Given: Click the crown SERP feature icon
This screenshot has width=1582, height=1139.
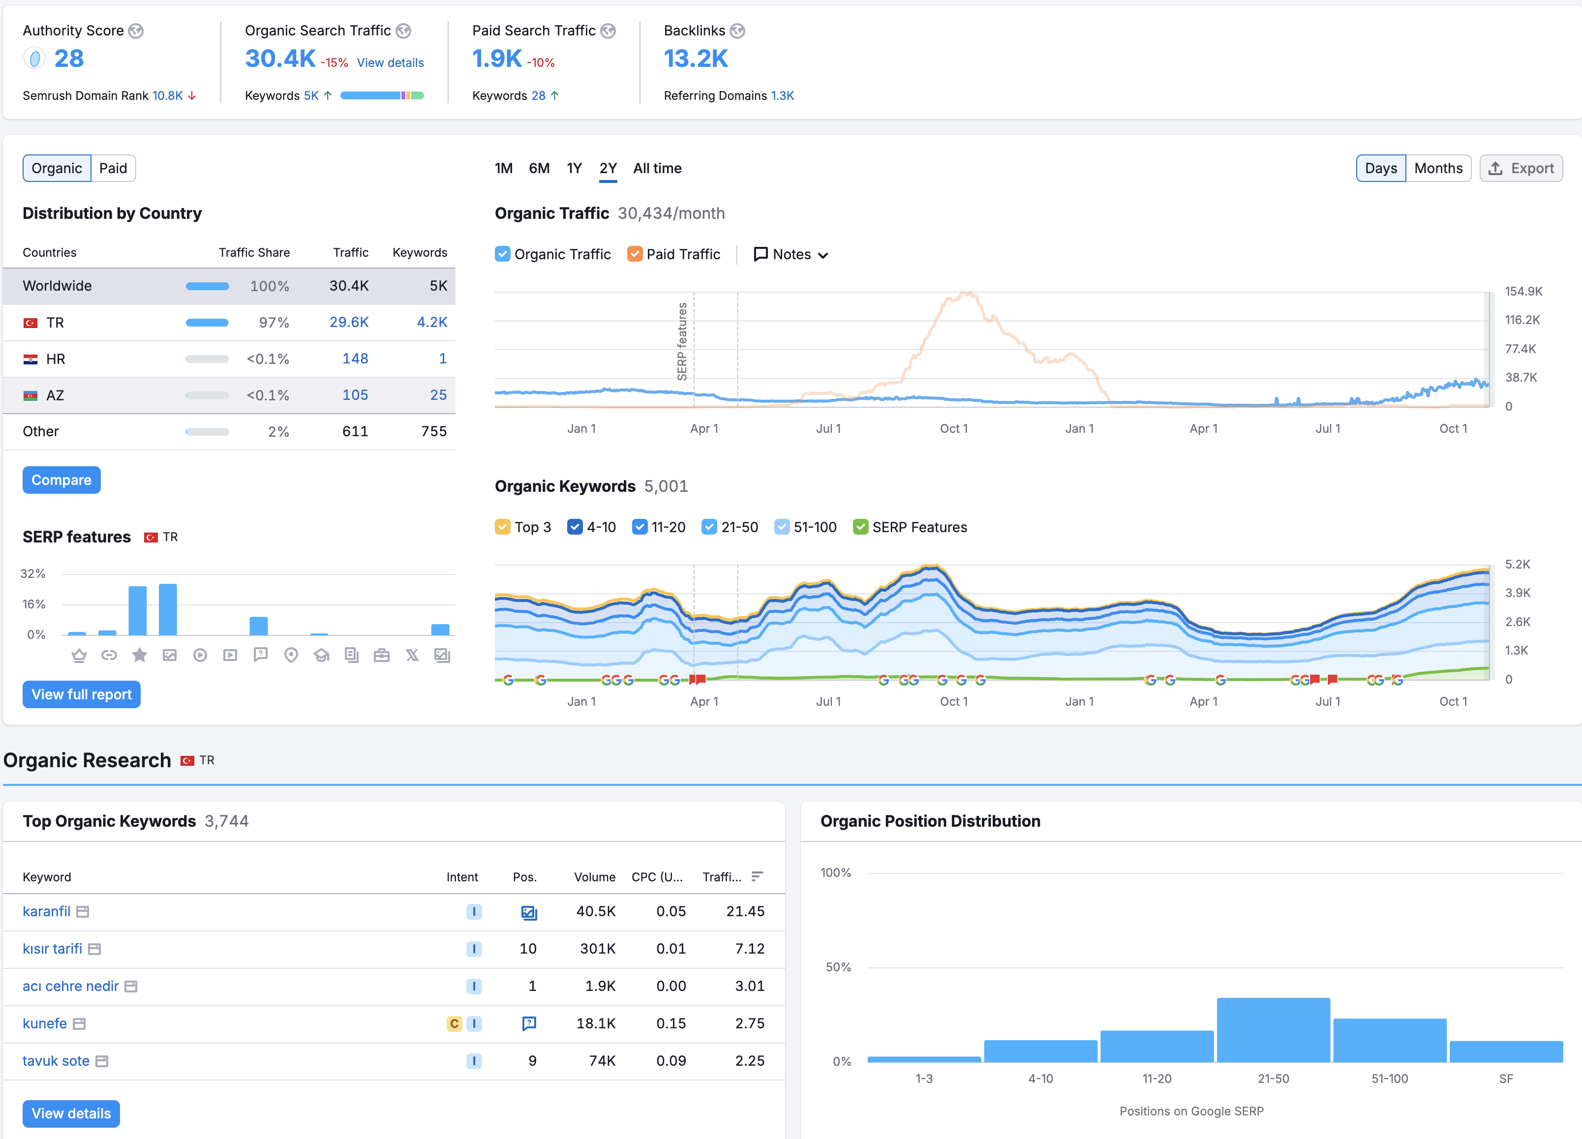Looking at the screenshot, I should 79,655.
